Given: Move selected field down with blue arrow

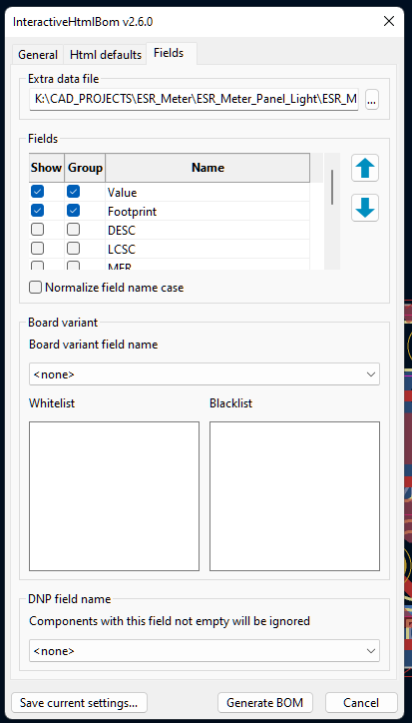Looking at the screenshot, I should tap(365, 208).
